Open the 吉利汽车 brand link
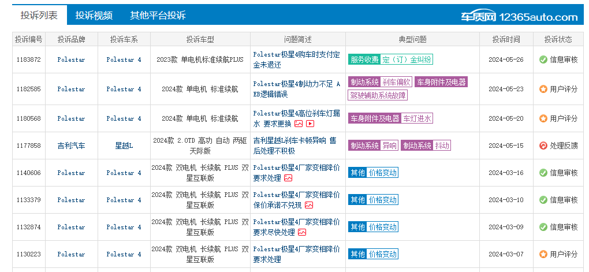Screen dimensions: 589x272 coord(71,146)
